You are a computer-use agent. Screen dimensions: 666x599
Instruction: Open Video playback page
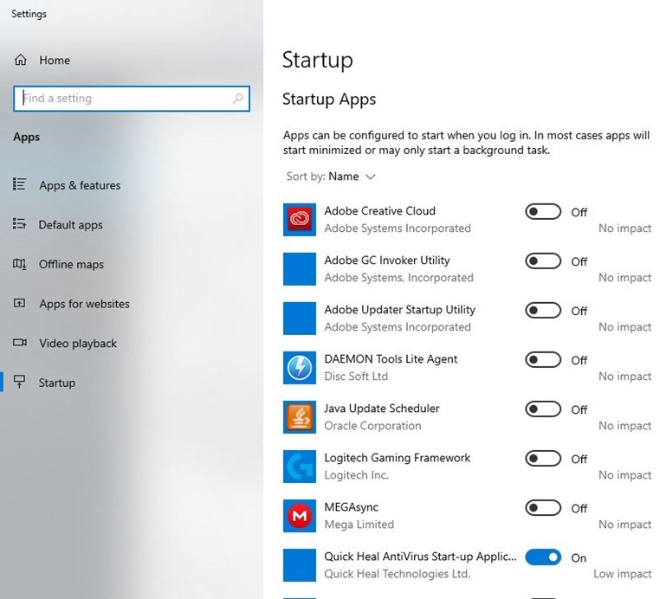click(78, 343)
